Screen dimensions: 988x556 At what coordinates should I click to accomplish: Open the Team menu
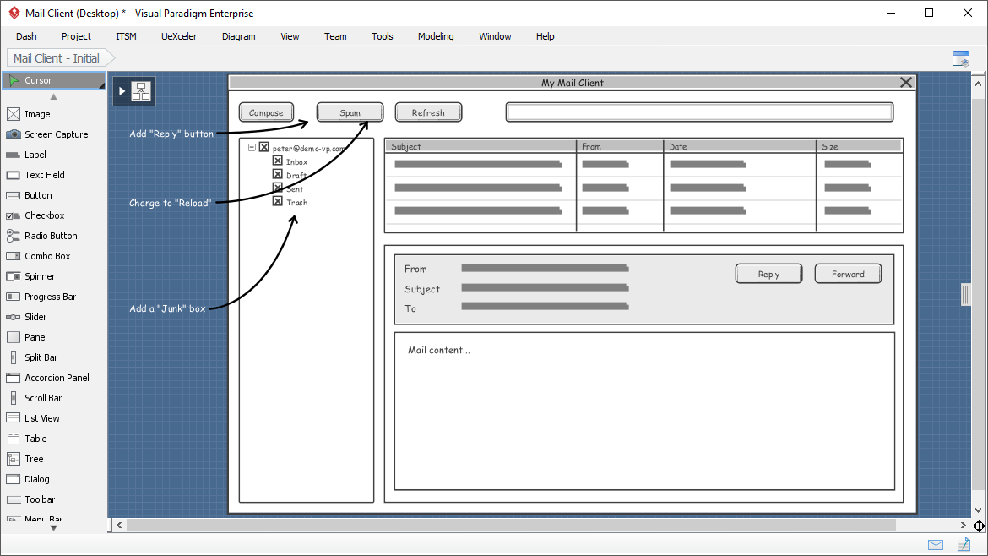click(335, 36)
